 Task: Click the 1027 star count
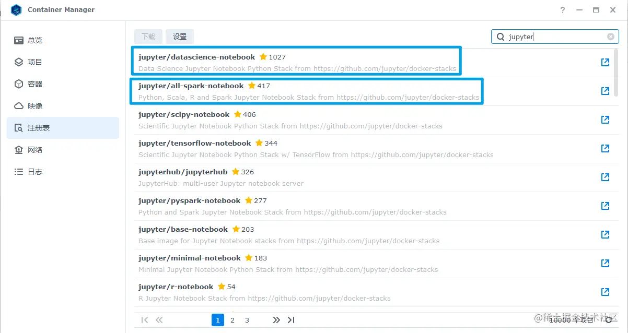[277, 57]
